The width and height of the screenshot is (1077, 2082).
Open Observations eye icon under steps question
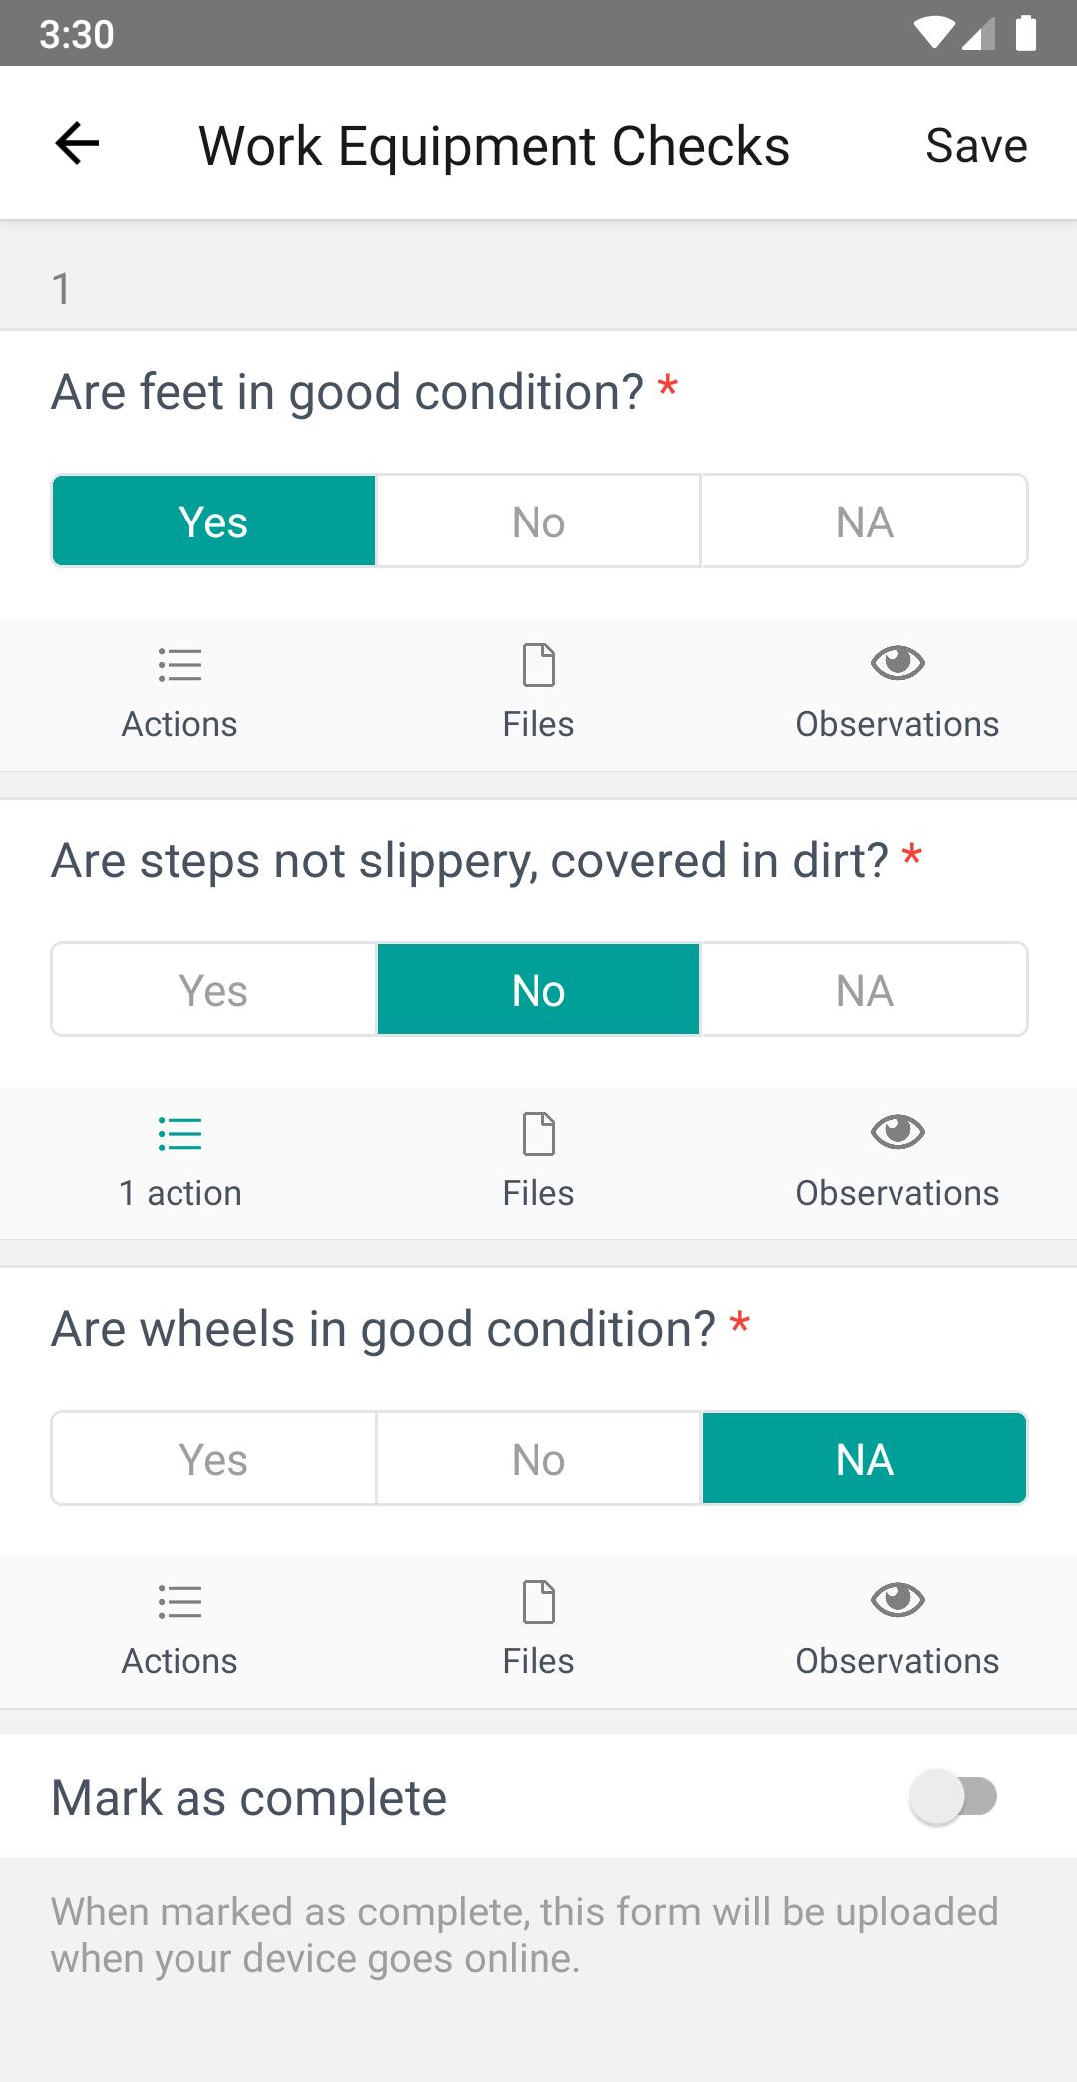click(897, 1132)
